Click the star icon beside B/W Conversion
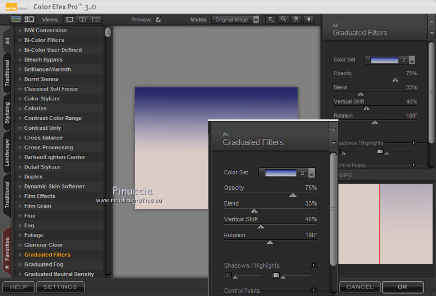 pyautogui.click(x=20, y=31)
